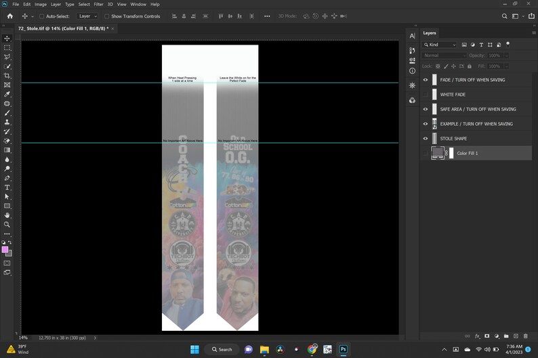
Task: Select the Rectangular Marquee tool
Action: pos(7,48)
